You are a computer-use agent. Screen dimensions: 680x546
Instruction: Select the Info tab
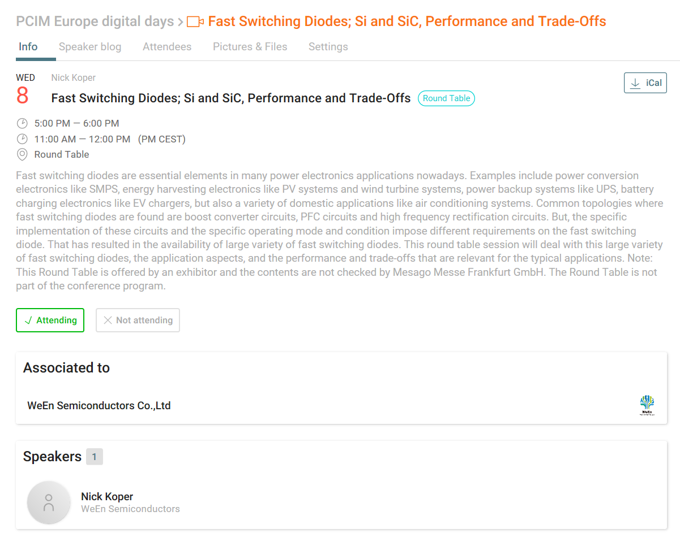28,47
